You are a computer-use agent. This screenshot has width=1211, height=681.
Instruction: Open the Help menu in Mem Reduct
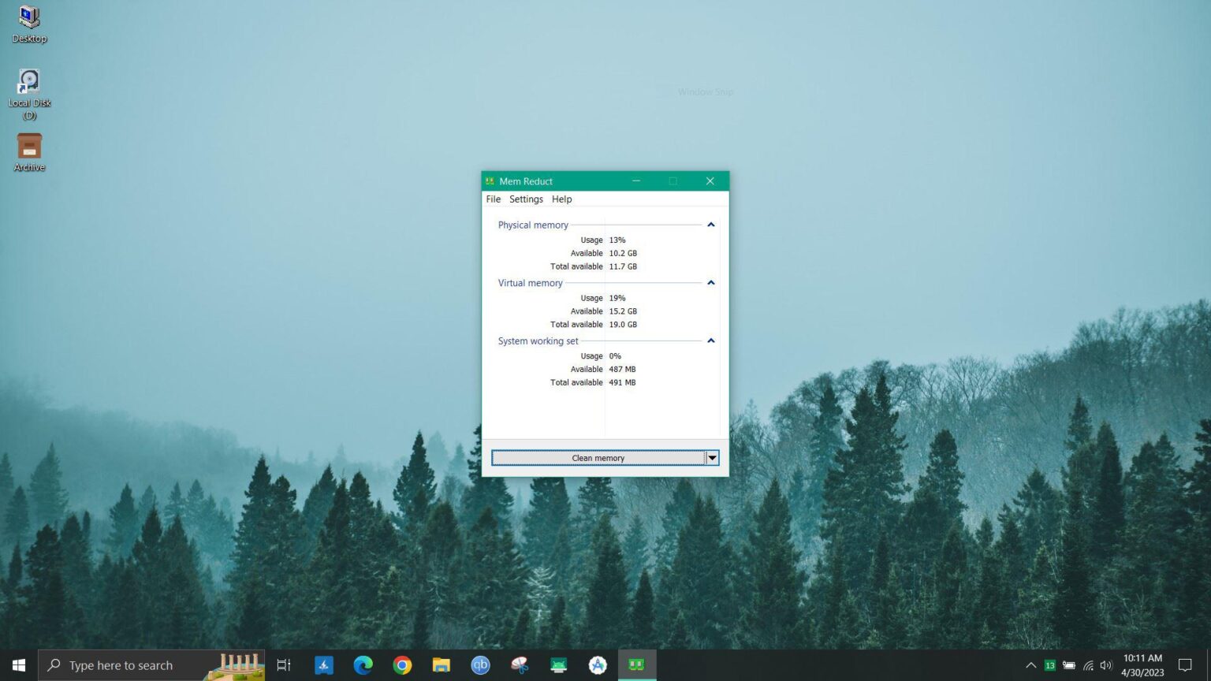point(561,199)
